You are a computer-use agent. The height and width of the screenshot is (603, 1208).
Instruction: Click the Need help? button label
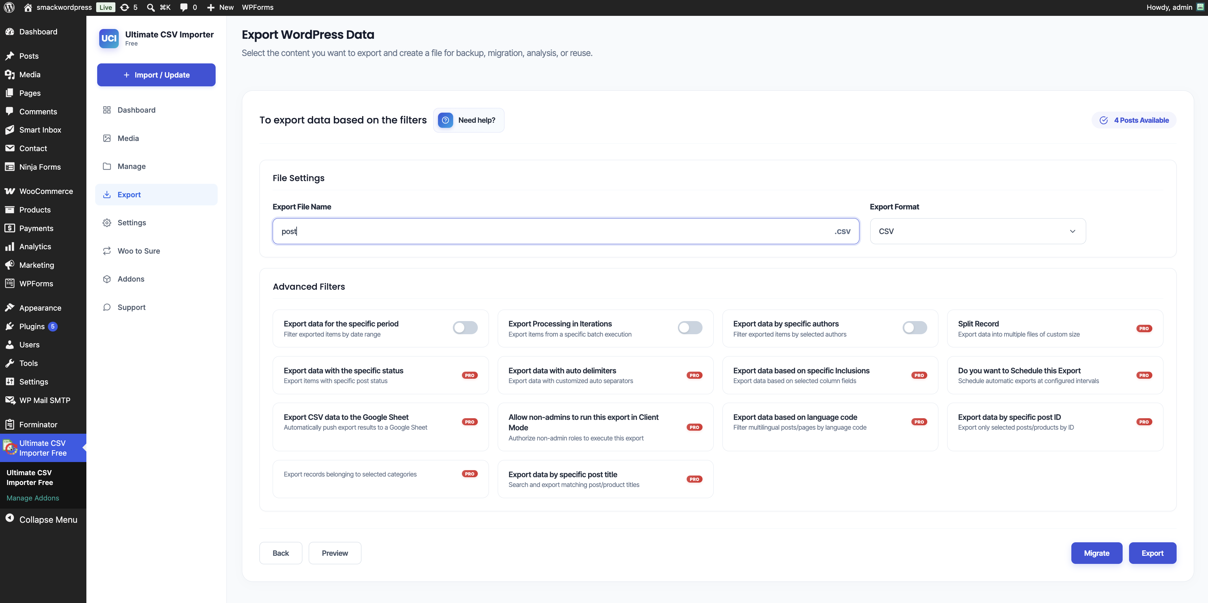click(476, 120)
